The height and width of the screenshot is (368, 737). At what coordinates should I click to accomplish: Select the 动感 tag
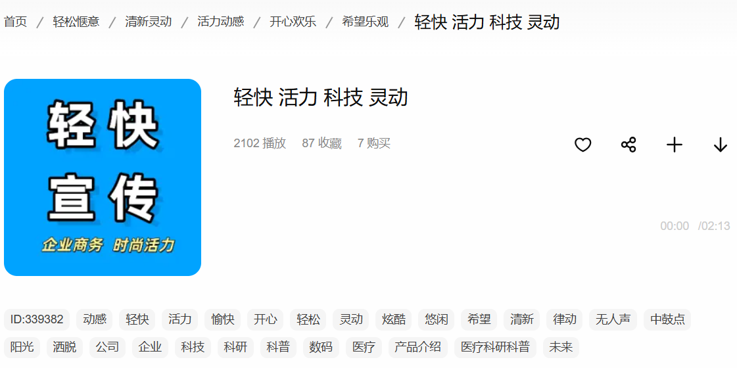(95, 319)
